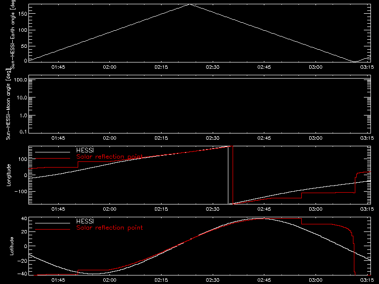The image size is (379, 284).
Task: Click white legend line sample in Longitude plot
Action: [x=53, y=152]
